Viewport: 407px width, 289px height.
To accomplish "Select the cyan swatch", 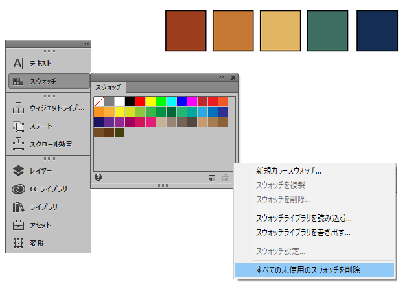I will pyautogui.click(x=172, y=102).
